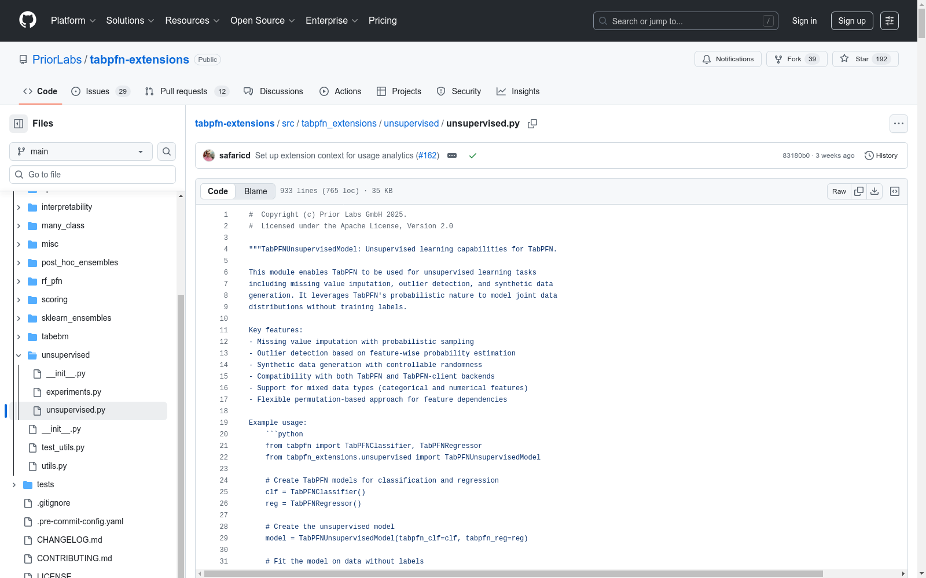Open the appearance settings icon in the header
Viewport: 926px width, 578px height.
[x=890, y=21]
